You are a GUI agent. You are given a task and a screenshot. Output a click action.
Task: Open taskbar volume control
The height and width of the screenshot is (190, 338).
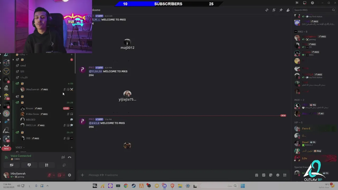tap(18, 186)
